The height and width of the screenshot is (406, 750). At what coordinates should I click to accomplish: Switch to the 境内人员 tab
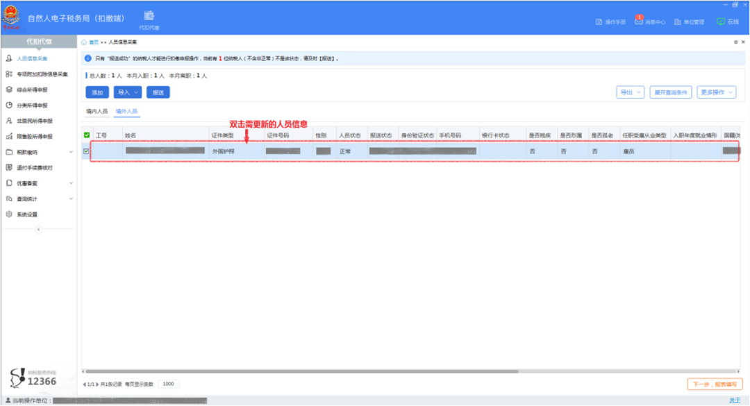[97, 112]
